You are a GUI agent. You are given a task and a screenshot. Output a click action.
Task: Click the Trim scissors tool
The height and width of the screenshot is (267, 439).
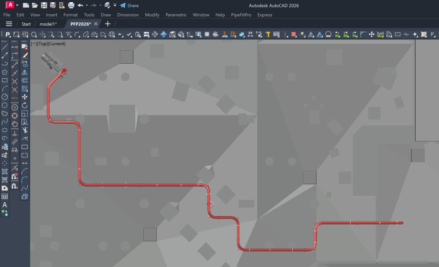(x=25, y=130)
